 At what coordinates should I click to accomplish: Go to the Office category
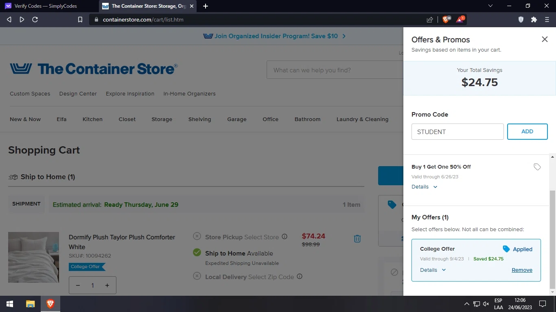(271, 119)
